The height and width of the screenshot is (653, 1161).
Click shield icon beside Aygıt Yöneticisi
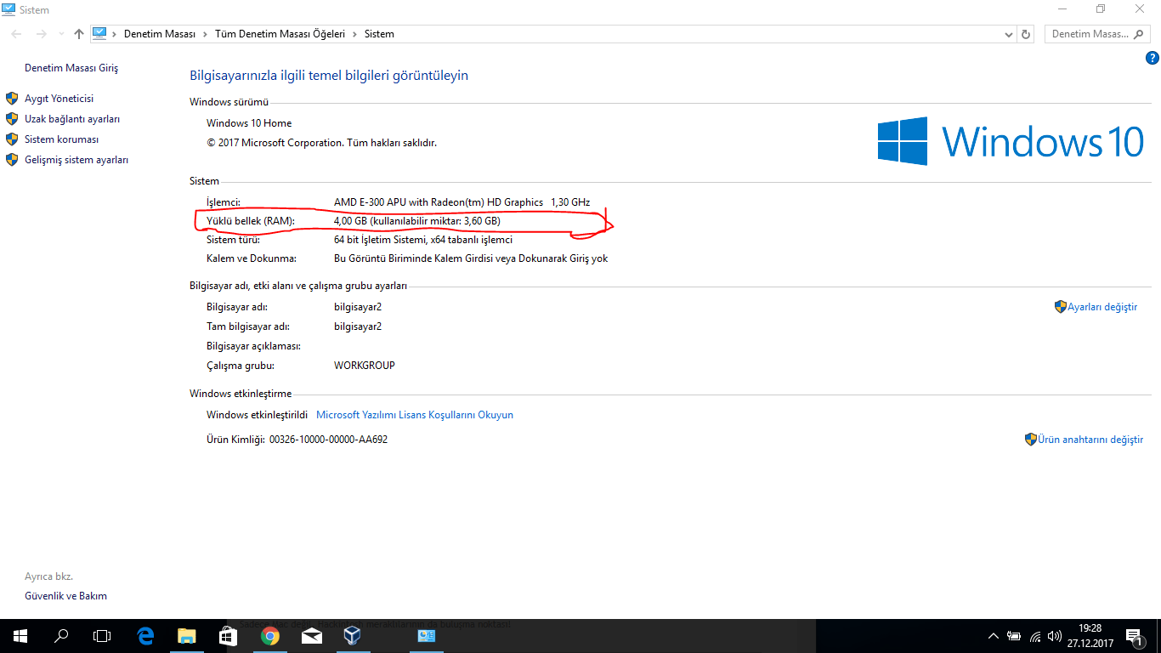[x=12, y=99]
